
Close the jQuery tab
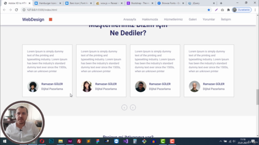[x=214, y=3]
